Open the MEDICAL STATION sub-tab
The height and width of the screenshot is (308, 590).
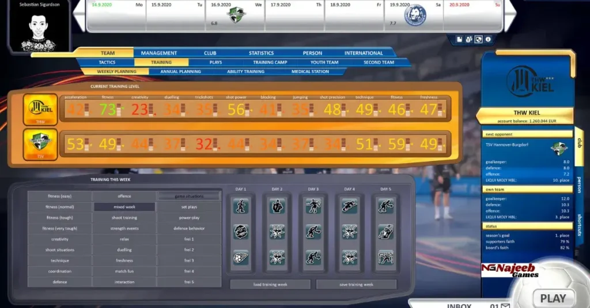pyautogui.click(x=310, y=71)
